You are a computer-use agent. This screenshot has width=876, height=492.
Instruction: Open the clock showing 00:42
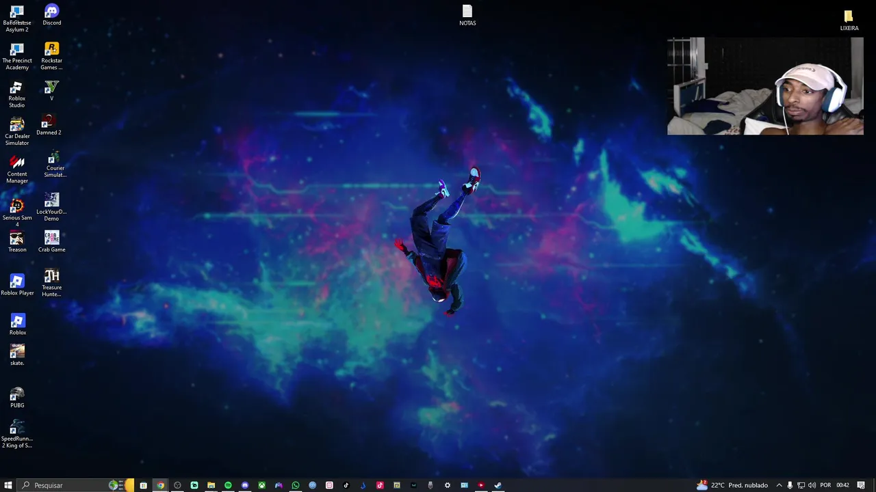tap(842, 485)
